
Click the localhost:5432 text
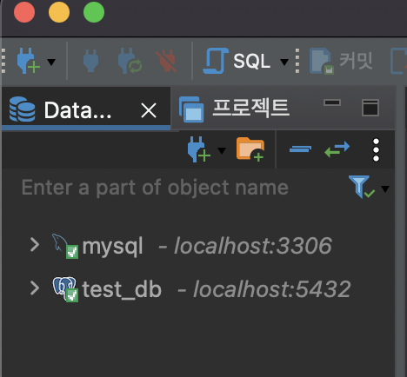tap(272, 289)
